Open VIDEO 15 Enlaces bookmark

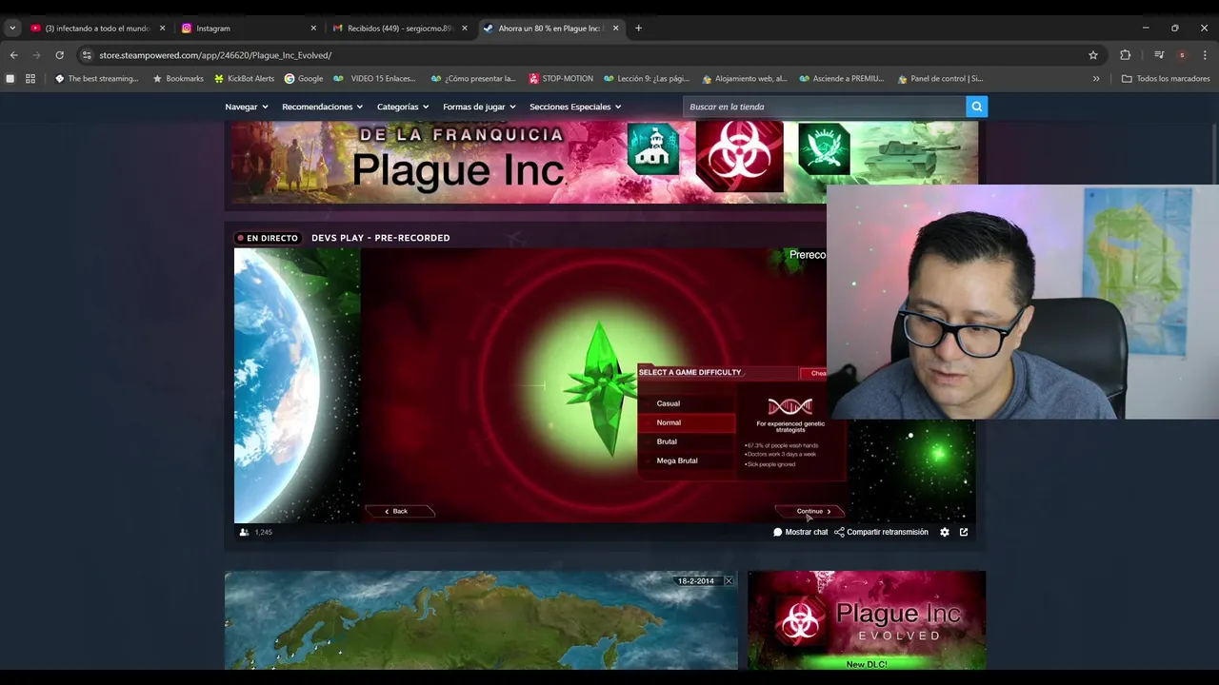[374, 79]
